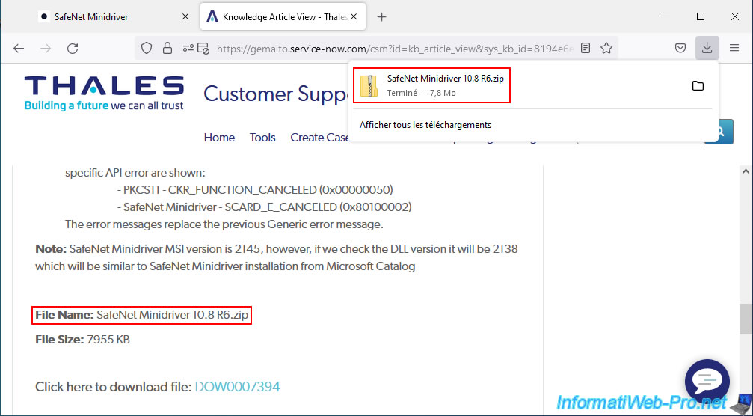The height and width of the screenshot is (416, 753).
Task: Reload the current page
Action: 73,48
